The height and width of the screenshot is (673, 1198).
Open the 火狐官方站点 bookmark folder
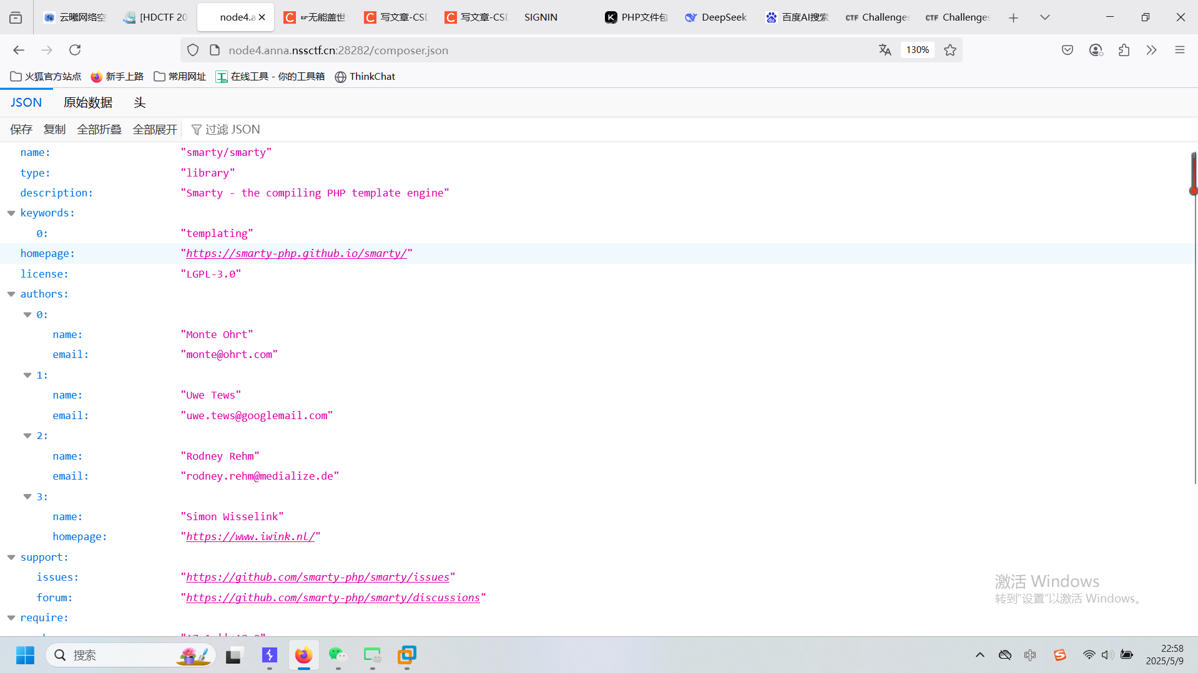46,77
